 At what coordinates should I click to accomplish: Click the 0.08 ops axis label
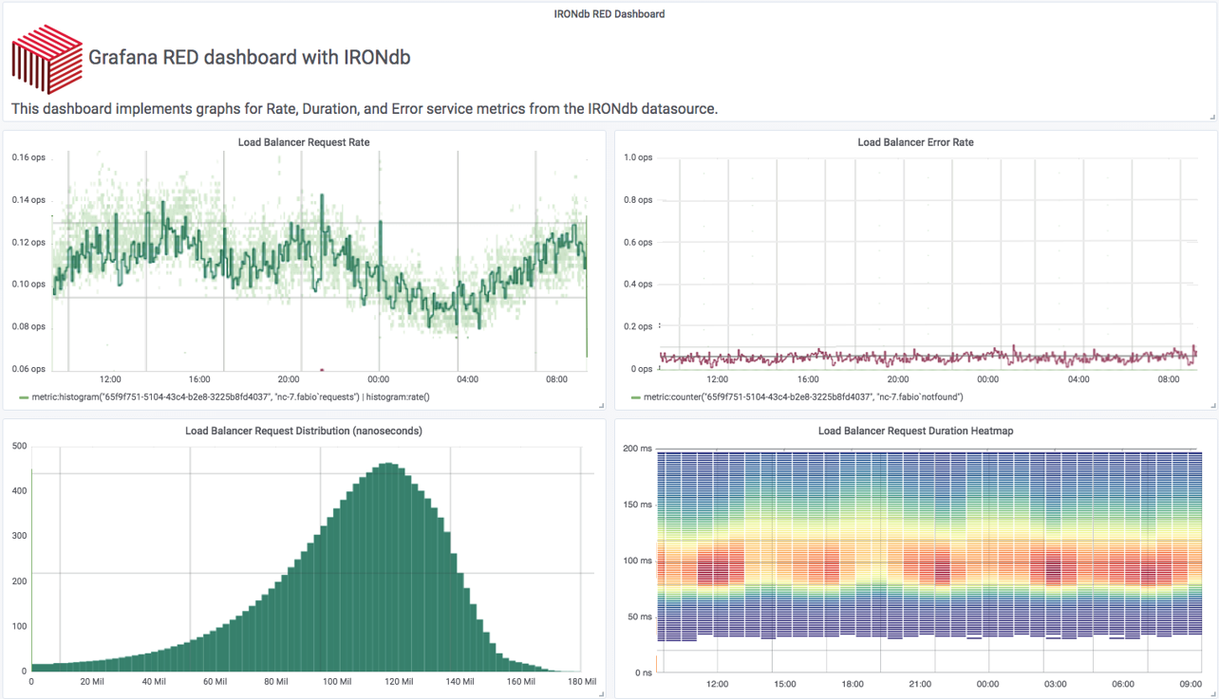[28, 326]
